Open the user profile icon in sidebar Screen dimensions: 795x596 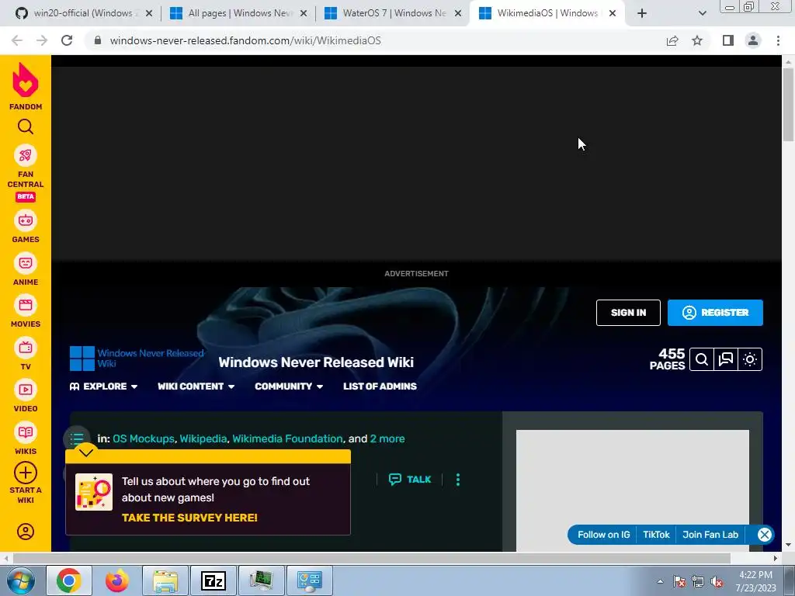(x=26, y=532)
